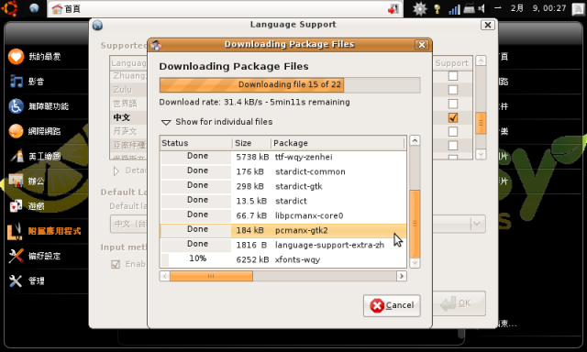Click the OK button in Language Support
The image size is (587, 352).
(x=460, y=303)
